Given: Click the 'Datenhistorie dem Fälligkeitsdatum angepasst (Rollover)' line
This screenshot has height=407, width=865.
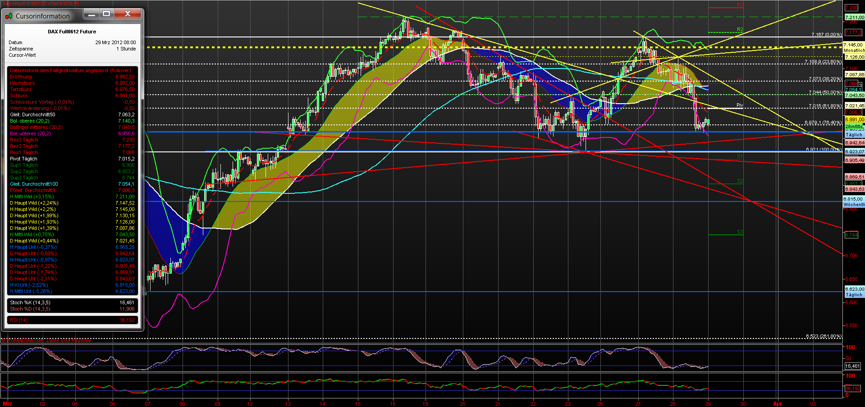Looking at the screenshot, I should 70,70.
